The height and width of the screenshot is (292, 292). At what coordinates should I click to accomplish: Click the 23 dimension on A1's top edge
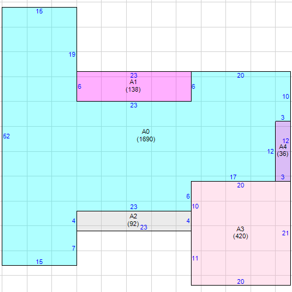(x=134, y=75)
